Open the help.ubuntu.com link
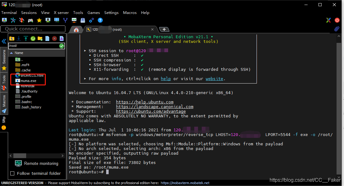The height and width of the screenshot is (186, 344). click(x=145, y=102)
